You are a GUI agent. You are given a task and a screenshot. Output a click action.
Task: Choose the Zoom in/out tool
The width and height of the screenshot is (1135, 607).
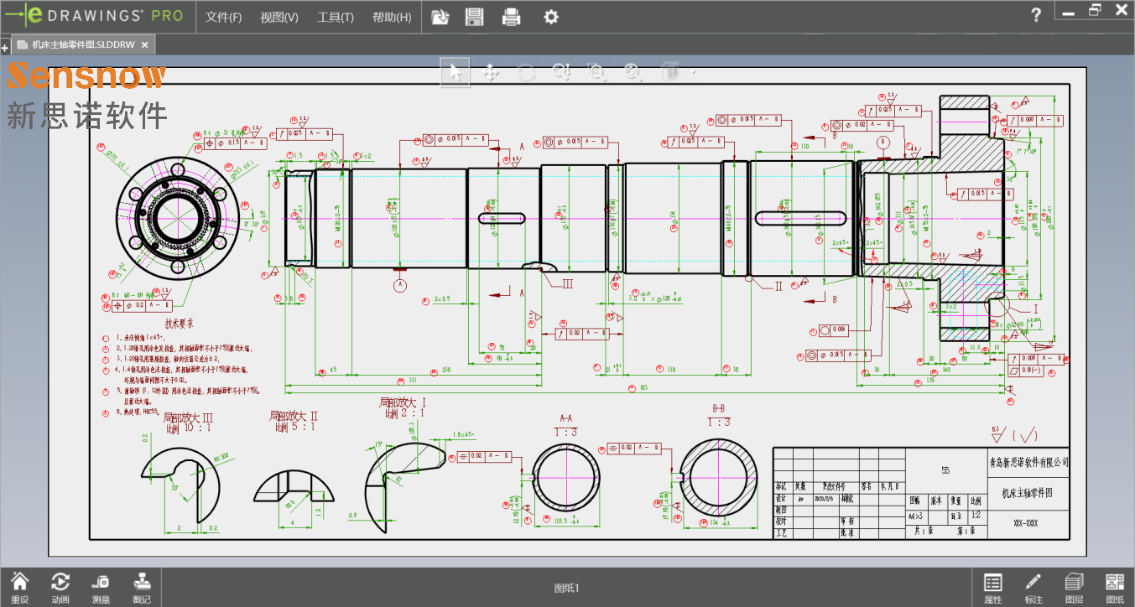coord(561,72)
